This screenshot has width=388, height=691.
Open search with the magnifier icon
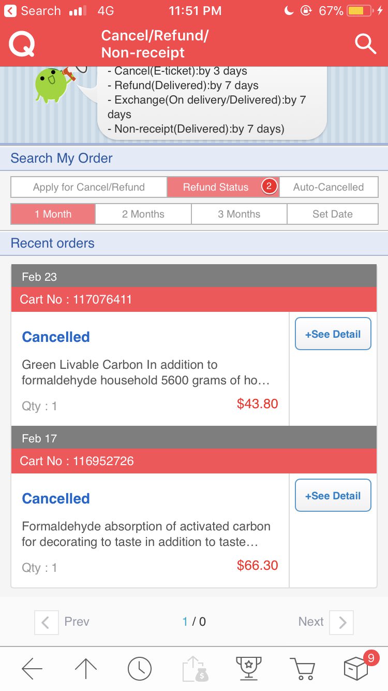(365, 45)
